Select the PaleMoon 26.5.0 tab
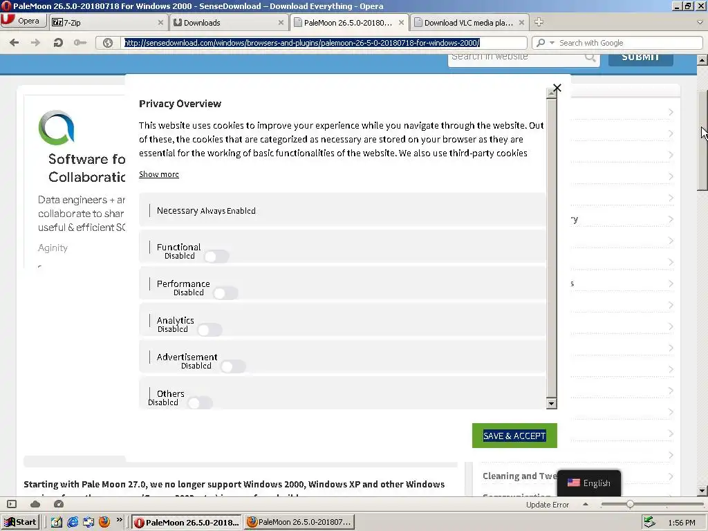The height and width of the screenshot is (531, 708). click(x=349, y=23)
